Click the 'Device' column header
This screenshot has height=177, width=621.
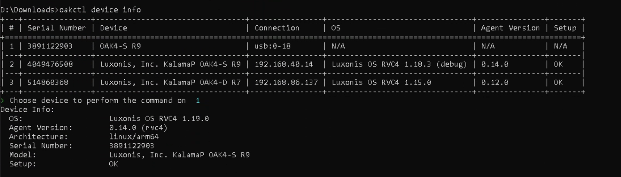[x=113, y=28]
